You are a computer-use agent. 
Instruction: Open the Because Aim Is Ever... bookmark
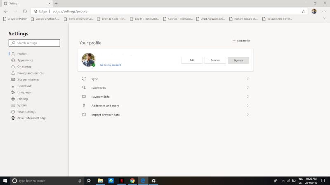277,18
